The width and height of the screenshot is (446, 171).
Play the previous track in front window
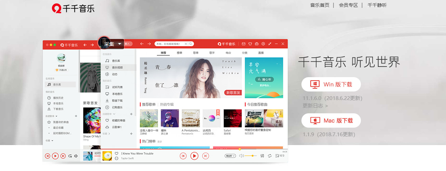pyautogui.click(x=183, y=156)
